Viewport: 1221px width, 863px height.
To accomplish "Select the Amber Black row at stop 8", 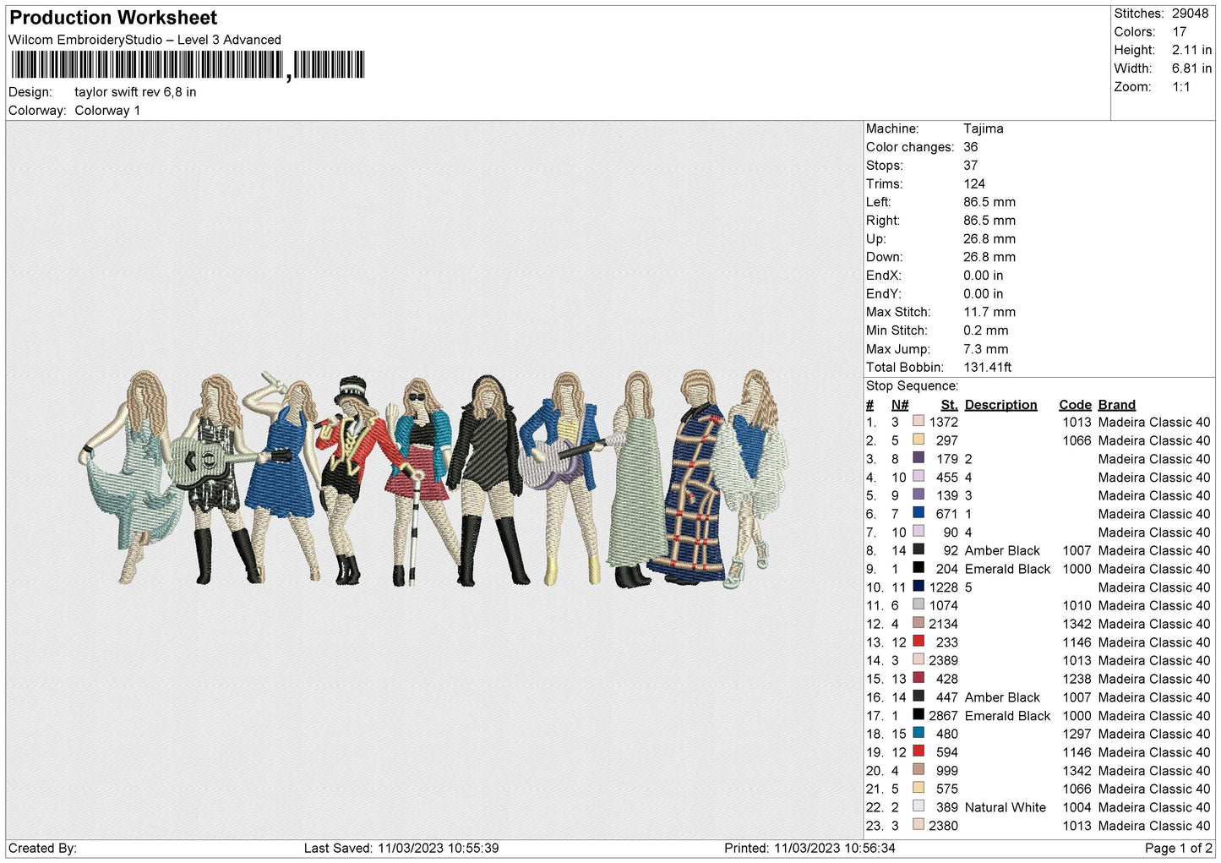I will coord(1038,550).
